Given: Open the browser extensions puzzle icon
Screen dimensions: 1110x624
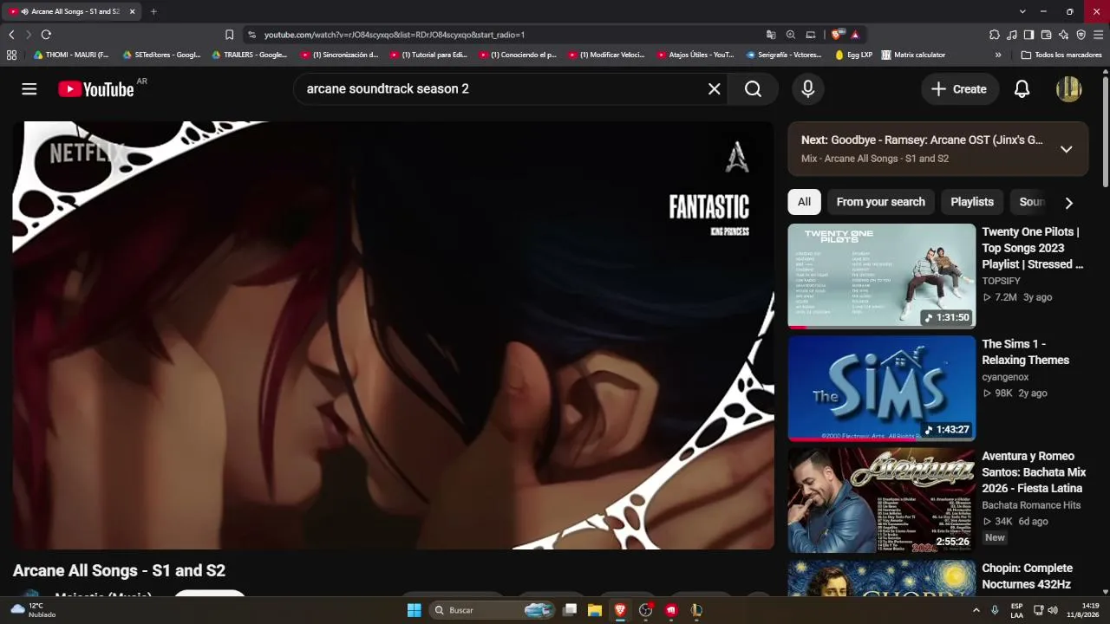Looking at the screenshot, I should (995, 35).
